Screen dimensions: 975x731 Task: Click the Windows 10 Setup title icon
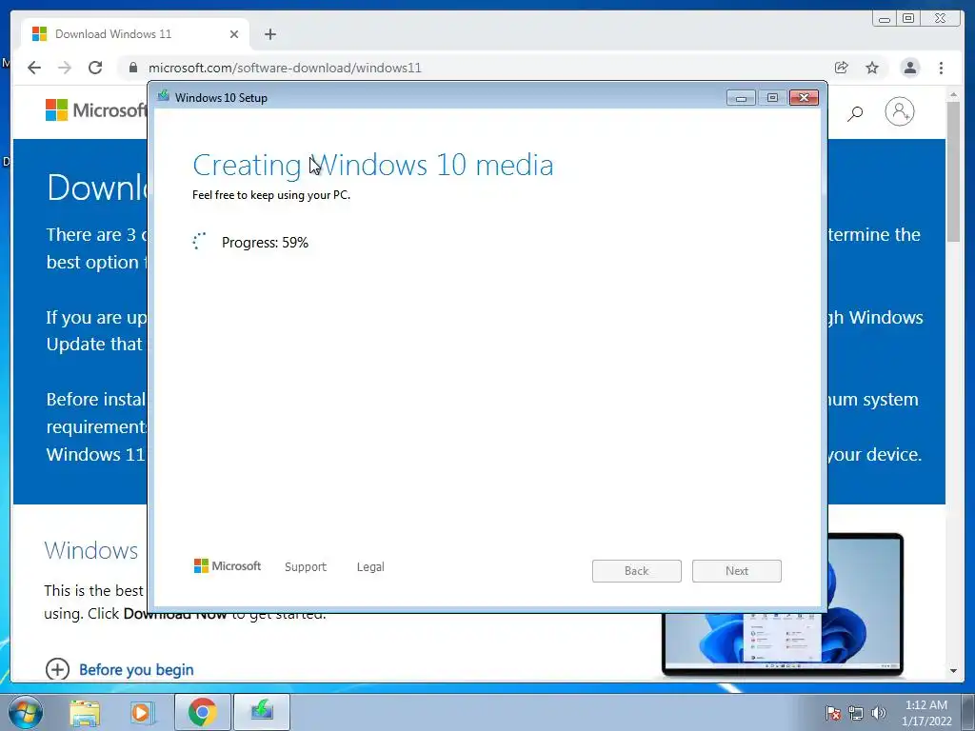164,96
